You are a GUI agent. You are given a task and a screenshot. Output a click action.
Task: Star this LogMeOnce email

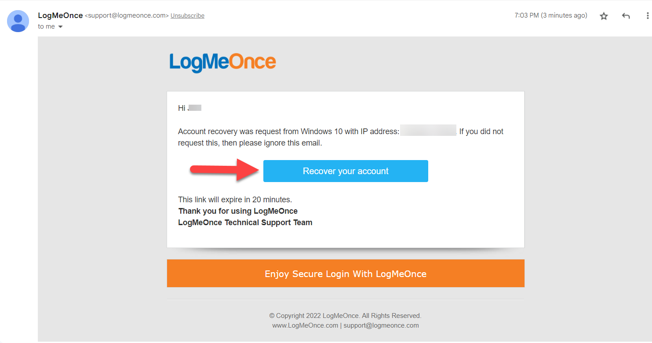(x=604, y=16)
